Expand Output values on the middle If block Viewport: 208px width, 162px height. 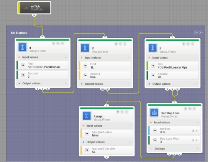tap(128, 84)
